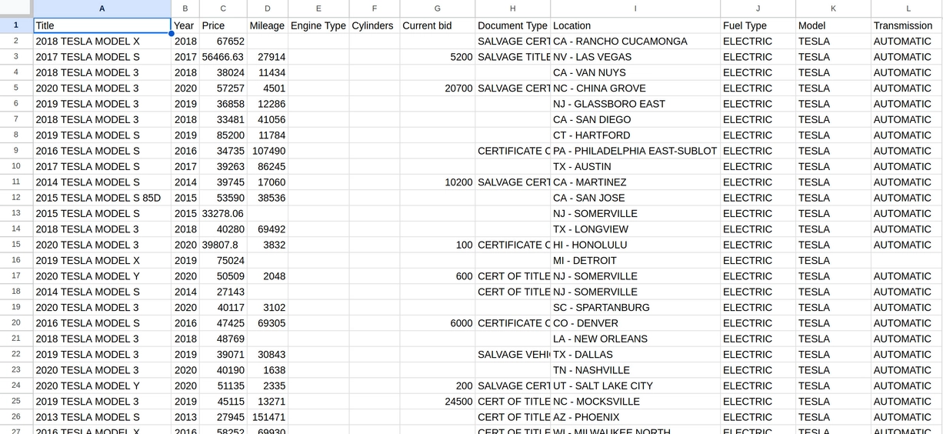Image resolution: width=943 pixels, height=434 pixels.
Task: Select entire row 16 via row number
Action: 16,260
